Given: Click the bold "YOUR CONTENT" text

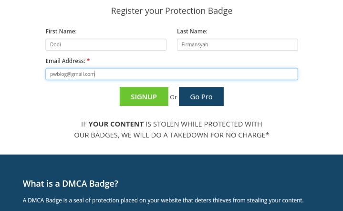Looking at the screenshot, I should coord(116,124).
